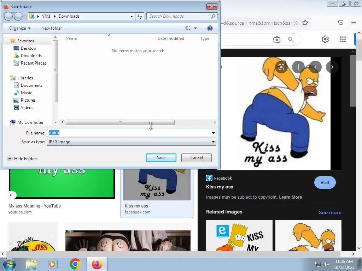This screenshot has height=271, width=362.
Task: Click the Lens icon on image preview
Action: (281, 67)
